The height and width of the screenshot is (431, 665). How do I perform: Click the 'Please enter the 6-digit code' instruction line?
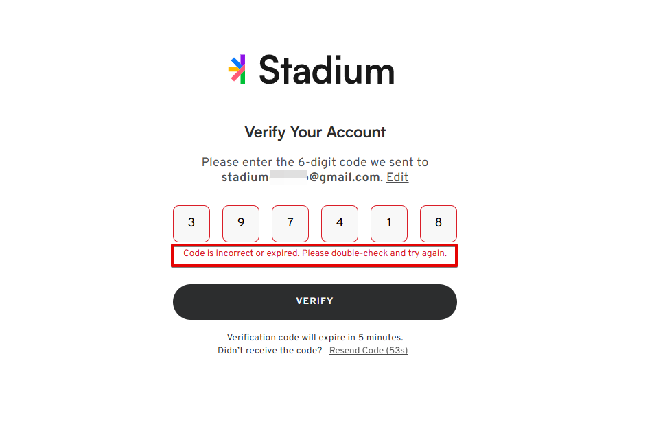315,163
